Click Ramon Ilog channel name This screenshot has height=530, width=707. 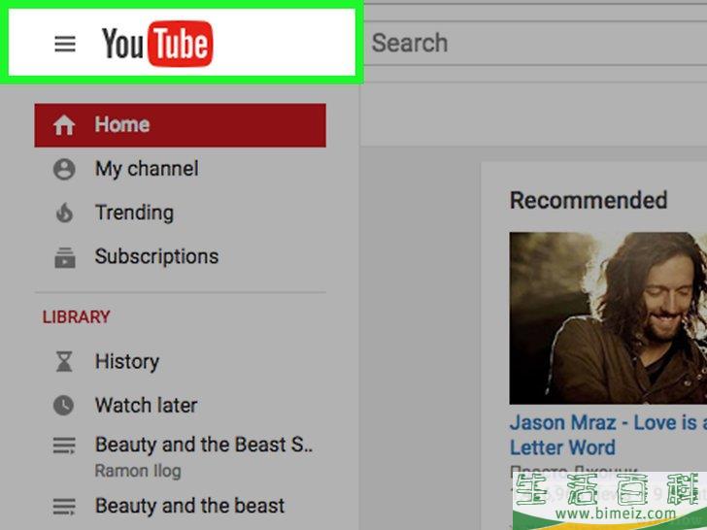[138, 471]
